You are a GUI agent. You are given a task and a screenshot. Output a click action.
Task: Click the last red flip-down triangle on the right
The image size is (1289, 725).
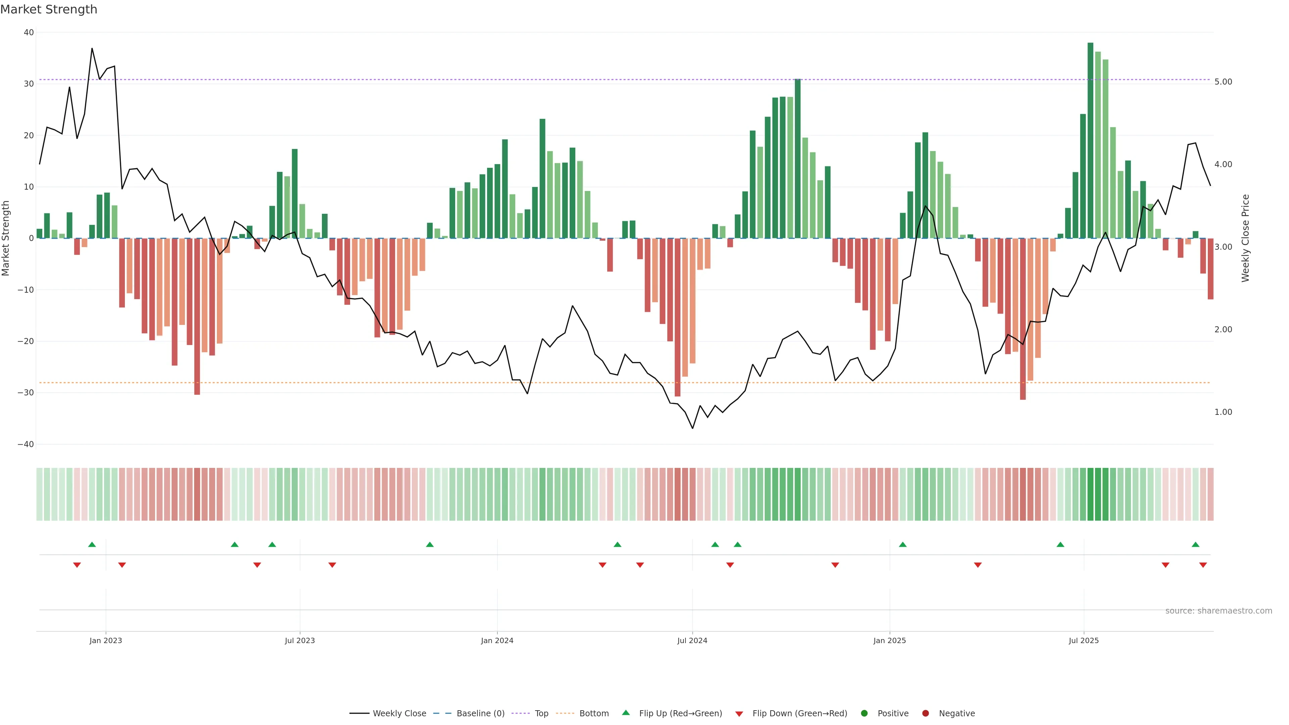(1203, 565)
